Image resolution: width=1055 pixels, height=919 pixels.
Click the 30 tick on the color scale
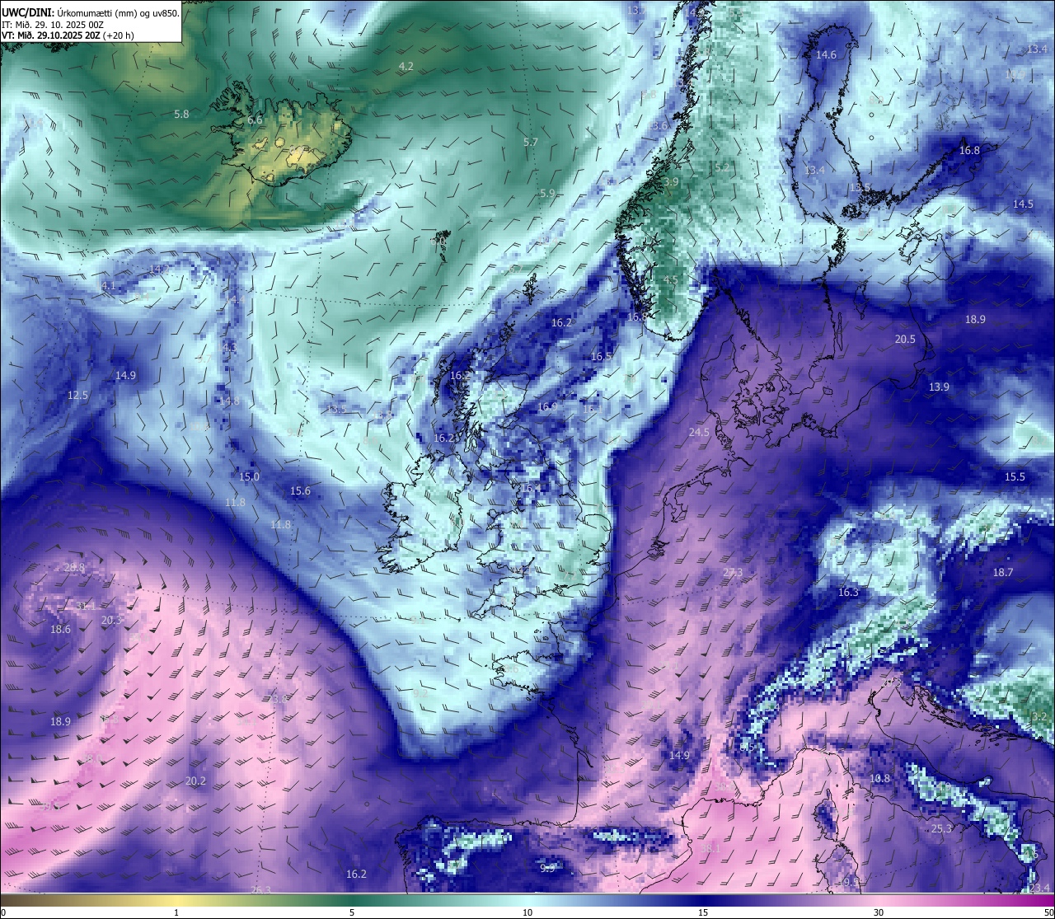click(879, 912)
